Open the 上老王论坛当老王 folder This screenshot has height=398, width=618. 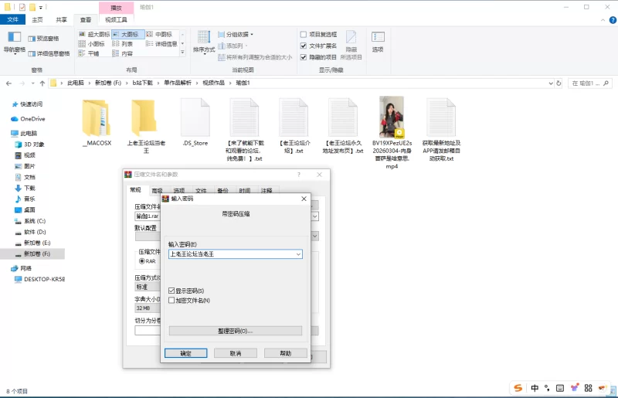click(x=146, y=118)
